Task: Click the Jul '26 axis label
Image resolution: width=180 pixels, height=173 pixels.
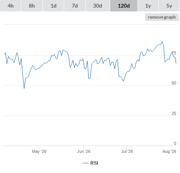Action: point(127,151)
